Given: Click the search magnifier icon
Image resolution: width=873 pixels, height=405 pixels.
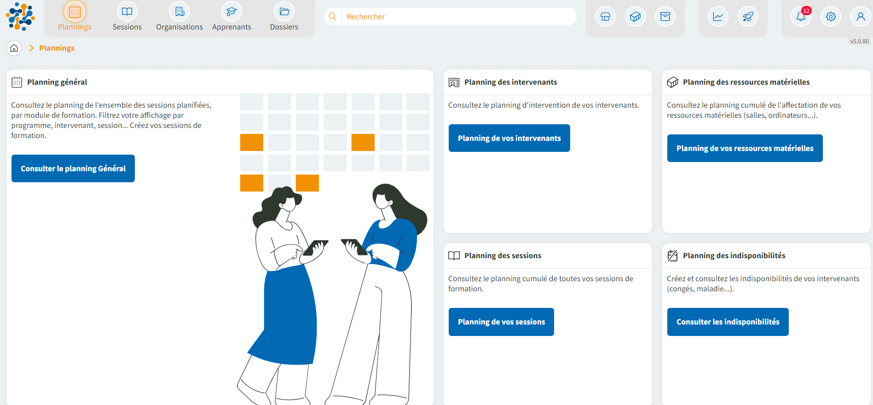Looking at the screenshot, I should 332,17.
